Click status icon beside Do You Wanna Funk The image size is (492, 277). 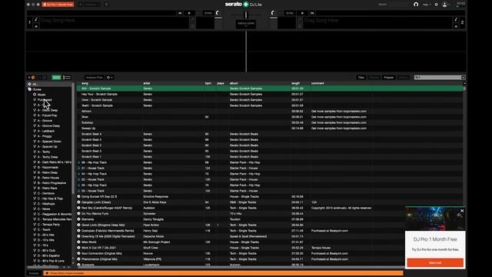coord(78,214)
